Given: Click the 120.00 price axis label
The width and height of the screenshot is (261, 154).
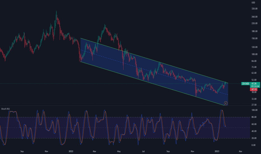Looking at the screenshot, I should click(x=254, y=47).
